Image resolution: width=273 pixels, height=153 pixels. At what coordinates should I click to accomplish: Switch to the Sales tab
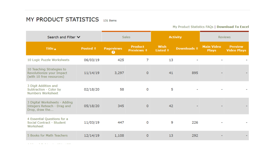click(126, 37)
